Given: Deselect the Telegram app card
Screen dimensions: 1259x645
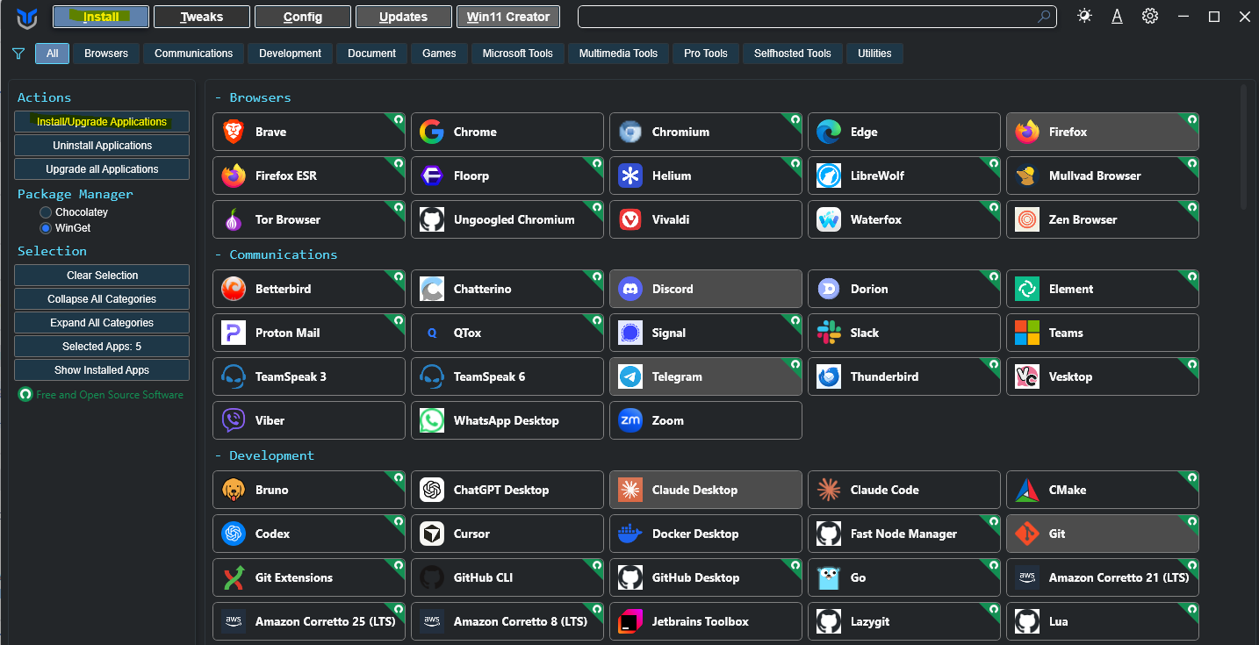Looking at the screenshot, I should (706, 376).
